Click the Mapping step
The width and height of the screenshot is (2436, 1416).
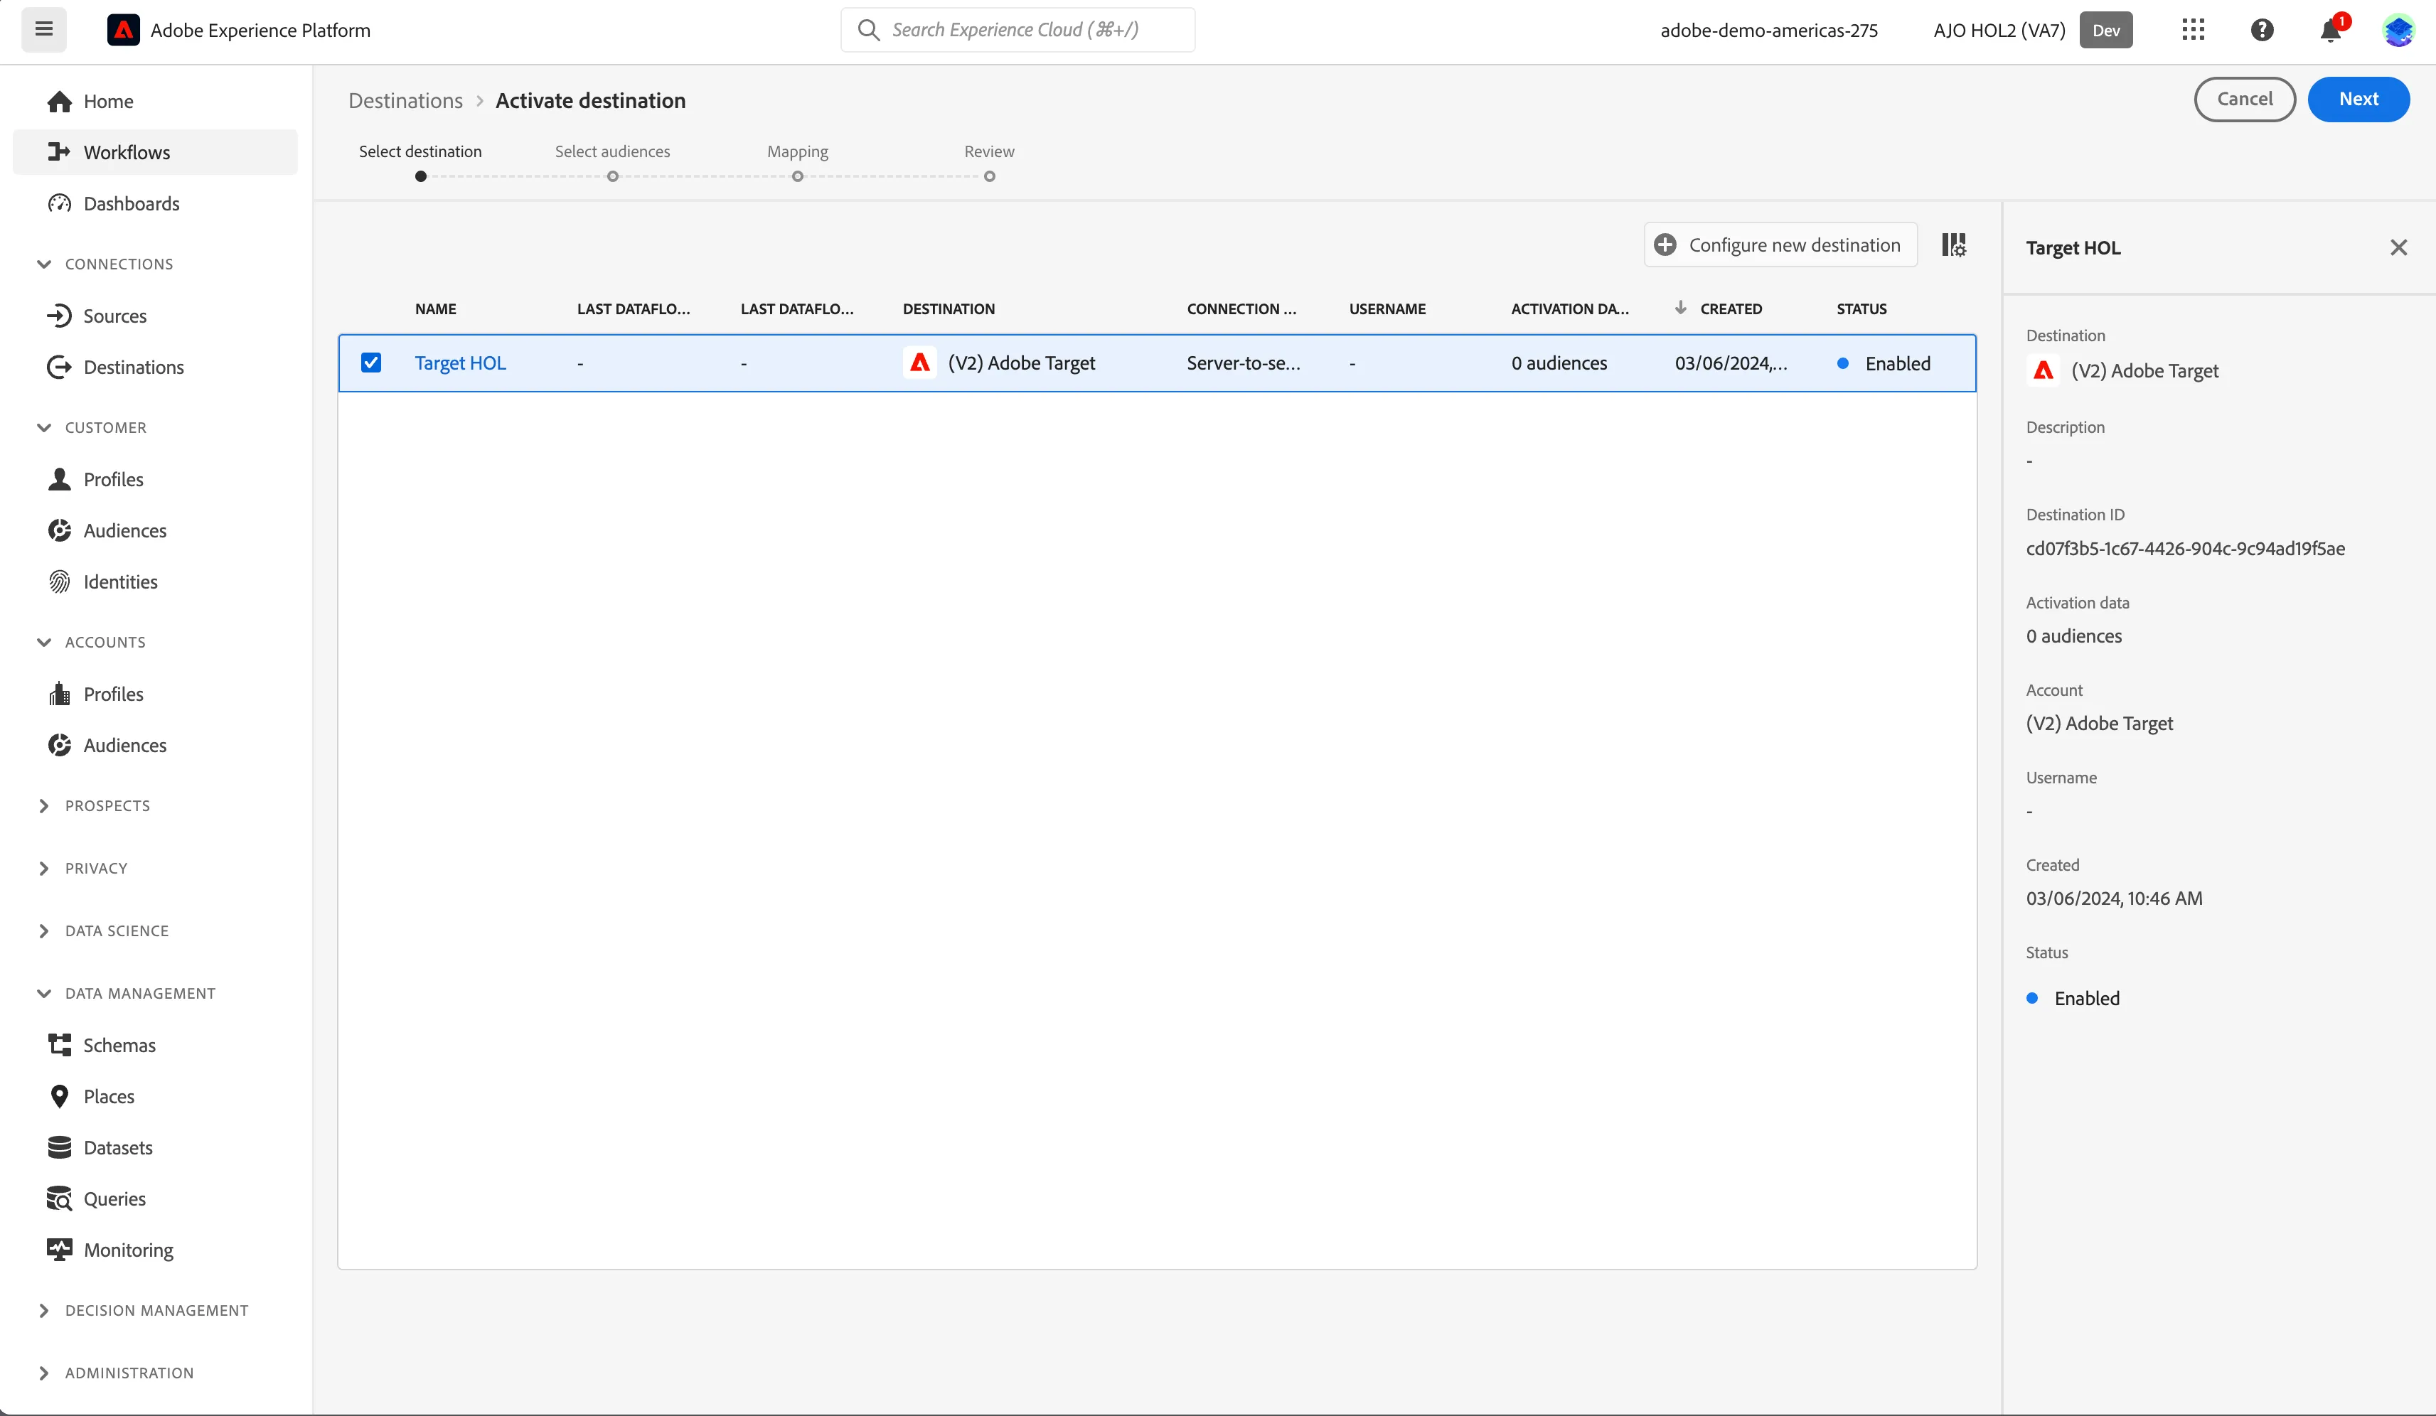(798, 161)
